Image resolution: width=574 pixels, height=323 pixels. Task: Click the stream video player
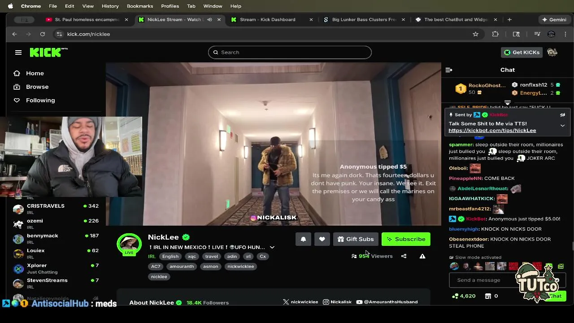click(274, 144)
